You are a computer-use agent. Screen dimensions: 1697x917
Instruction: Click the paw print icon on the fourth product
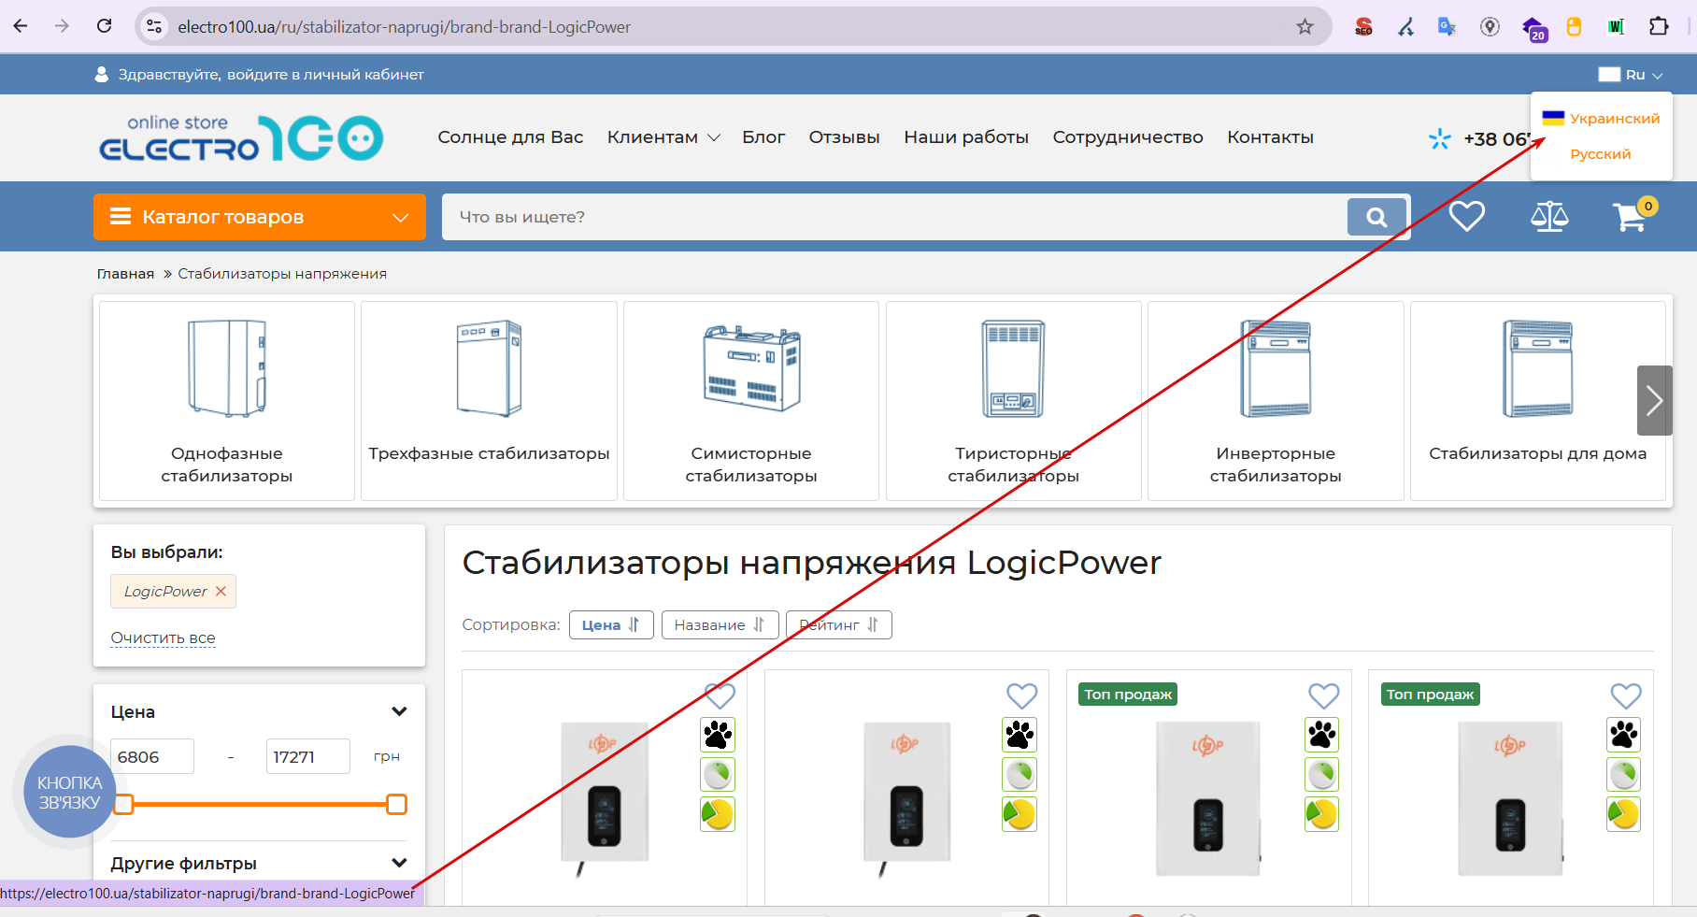coord(1624,735)
